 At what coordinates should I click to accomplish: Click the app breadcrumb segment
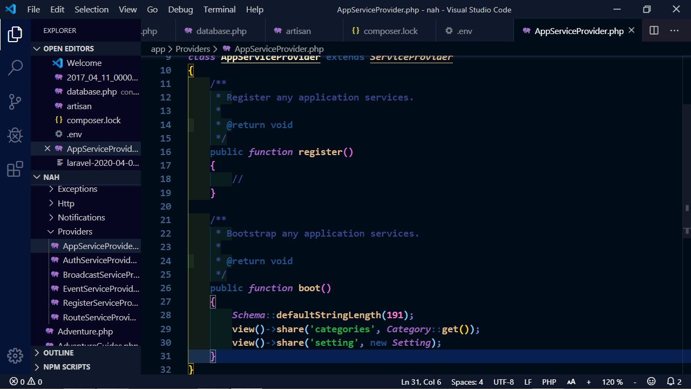coord(158,49)
